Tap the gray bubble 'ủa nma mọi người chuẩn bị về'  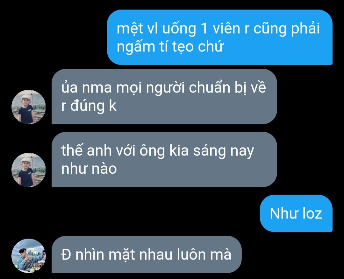(164, 96)
